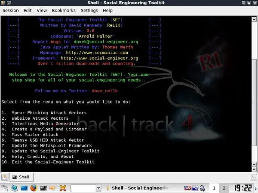Click the vertical scrollbar thumb of the terminal
This screenshot has height=193, width=258.
point(254,102)
